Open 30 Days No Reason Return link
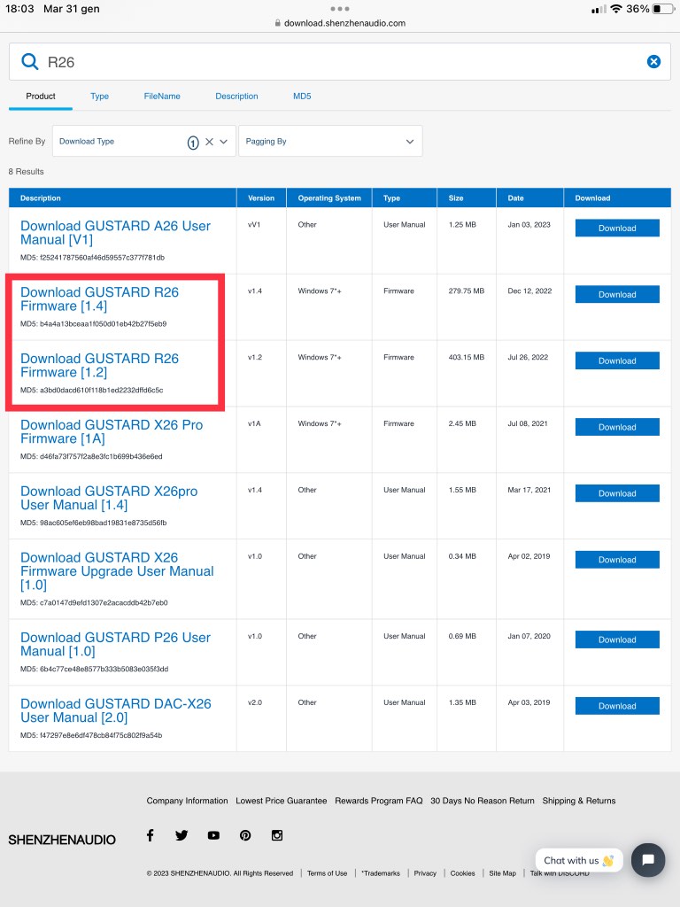Image resolution: width=680 pixels, height=907 pixels. click(483, 801)
